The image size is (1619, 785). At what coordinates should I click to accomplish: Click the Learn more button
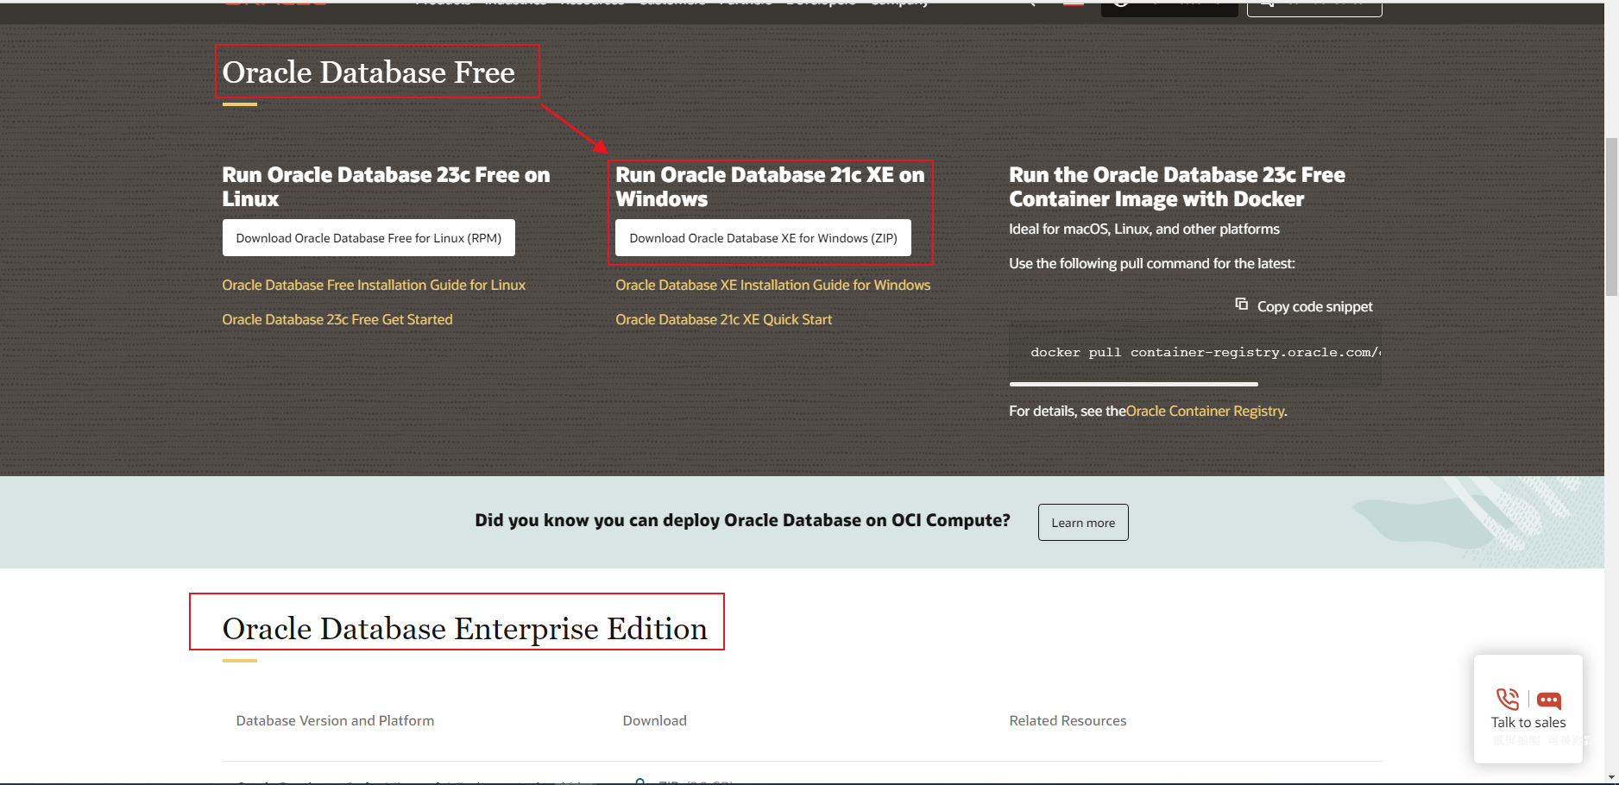coord(1083,523)
